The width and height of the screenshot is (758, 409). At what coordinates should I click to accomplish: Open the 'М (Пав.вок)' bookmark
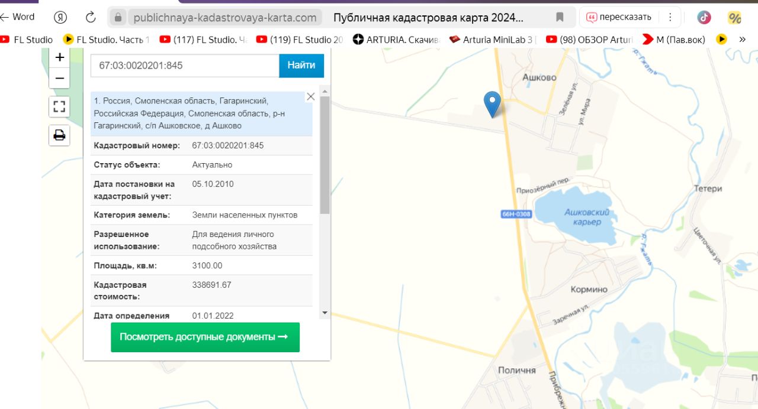[x=674, y=40]
